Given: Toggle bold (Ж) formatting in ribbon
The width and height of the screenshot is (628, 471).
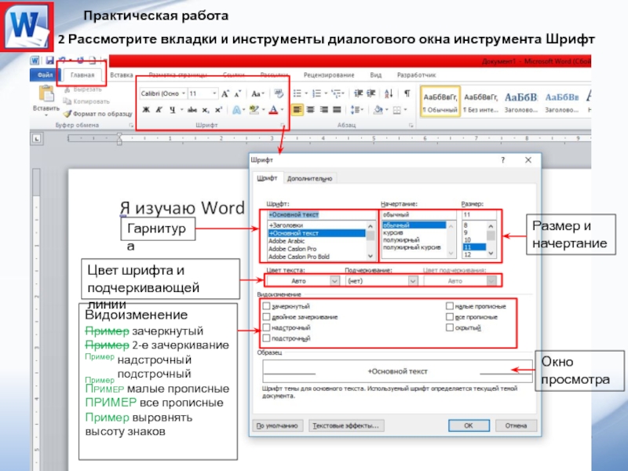Looking at the screenshot, I should point(146,110).
